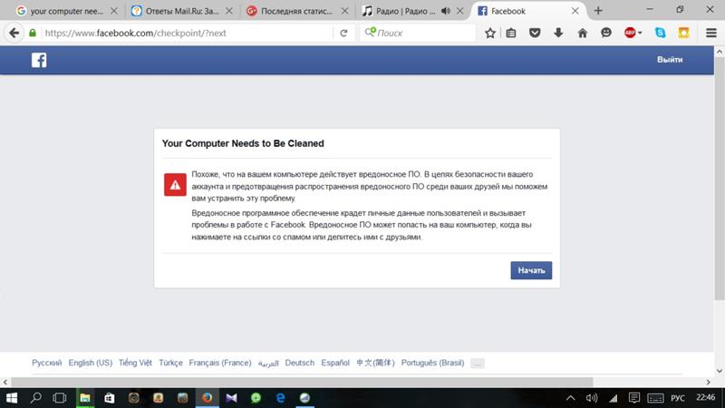Switch language to English (US)
Screen dimensions: 725x408
90,363
